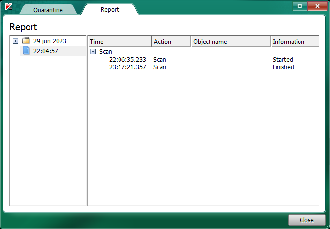Sort by the Information column header
The height and width of the screenshot is (229, 330).
(295, 42)
